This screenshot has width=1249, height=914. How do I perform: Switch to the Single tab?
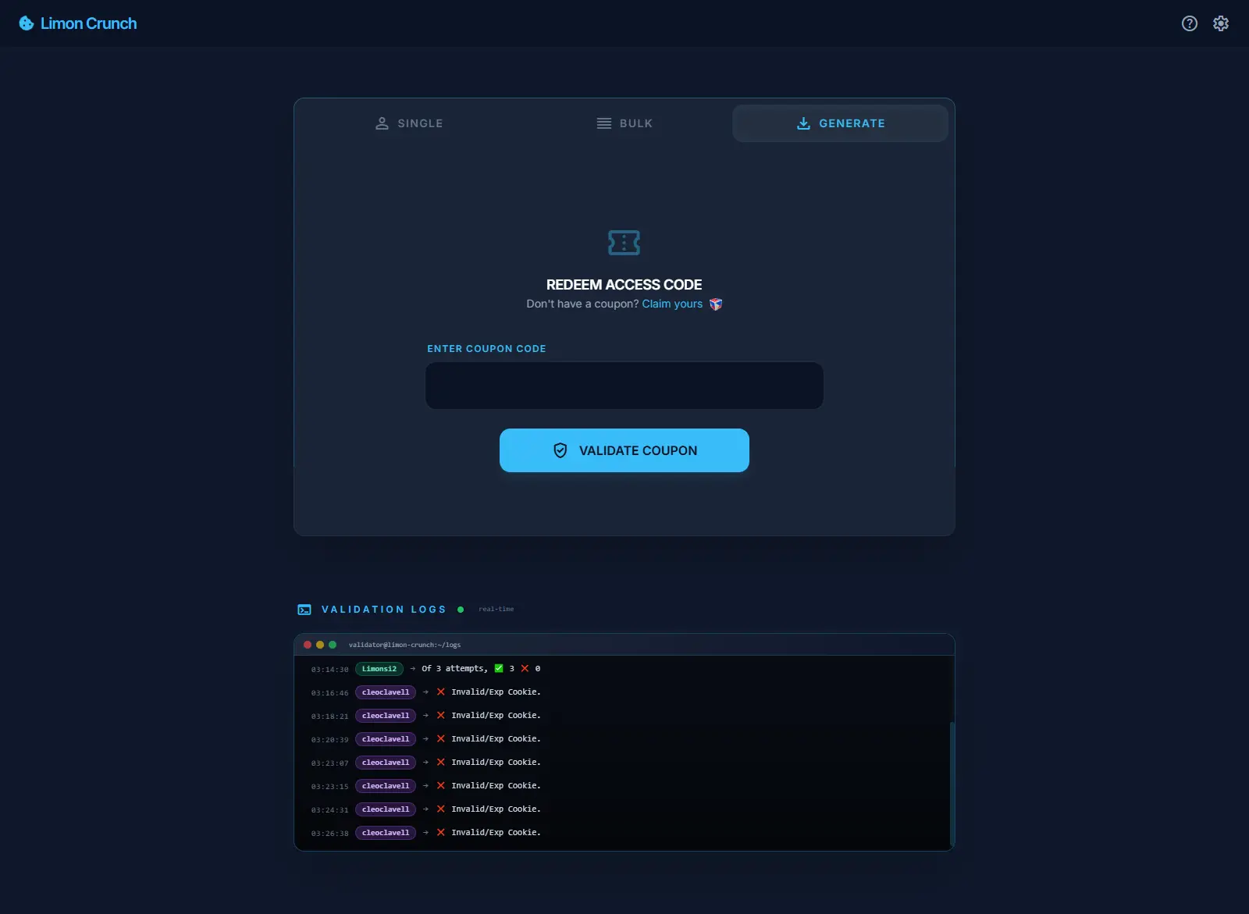tap(408, 123)
